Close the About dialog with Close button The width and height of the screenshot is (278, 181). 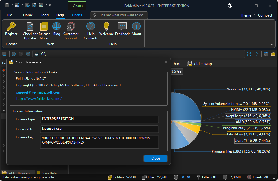[x=155, y=158]
